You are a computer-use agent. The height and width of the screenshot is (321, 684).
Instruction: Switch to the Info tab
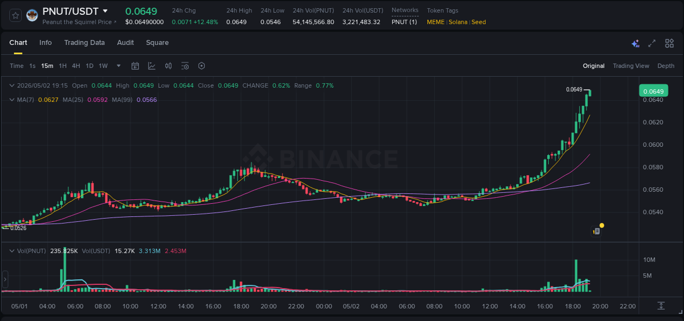coord(45,43)
